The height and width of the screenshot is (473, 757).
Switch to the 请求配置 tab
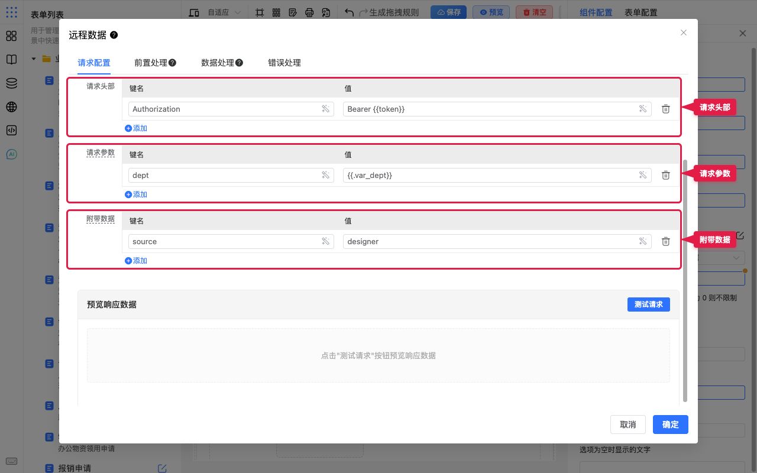tap(94, 63)
